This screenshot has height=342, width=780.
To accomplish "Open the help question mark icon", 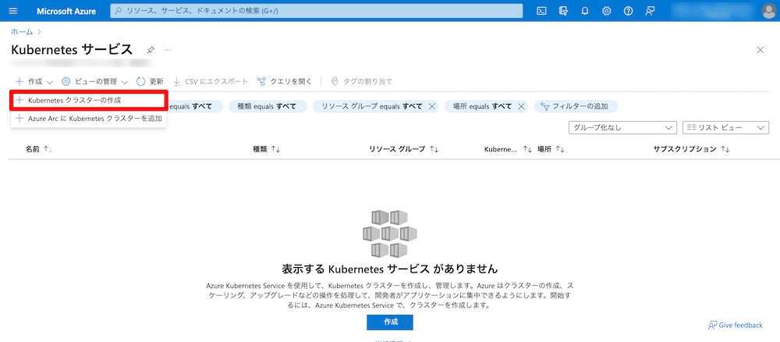I will click(628, 11).
